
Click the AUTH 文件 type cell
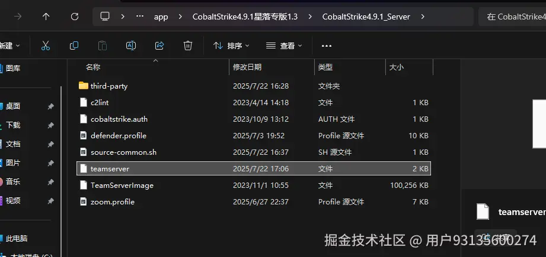[x=336, y=119]
